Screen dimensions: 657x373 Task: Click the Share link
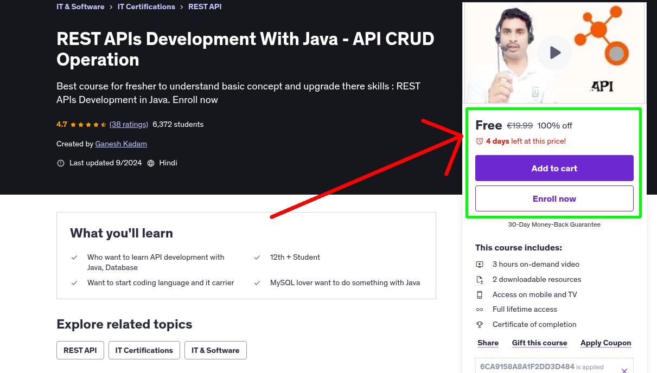[x=488, y=343]
